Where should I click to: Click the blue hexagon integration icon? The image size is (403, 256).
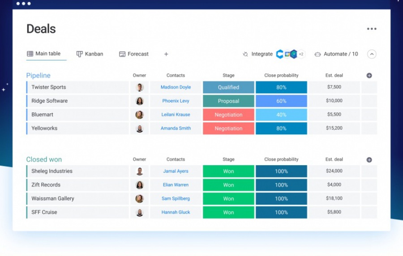click(x=279, y=54)
